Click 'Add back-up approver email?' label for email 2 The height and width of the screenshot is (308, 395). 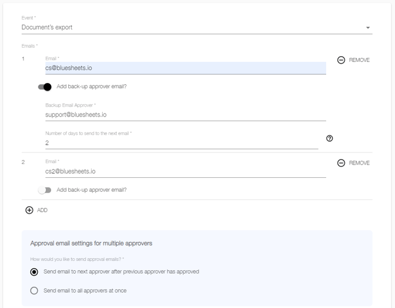pos(91,190)
